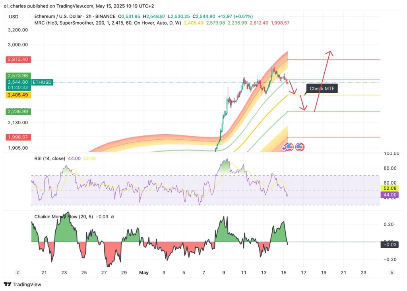Click the Check MTF callout label
This screenshot has height=291, width=407.
(322, 89)
